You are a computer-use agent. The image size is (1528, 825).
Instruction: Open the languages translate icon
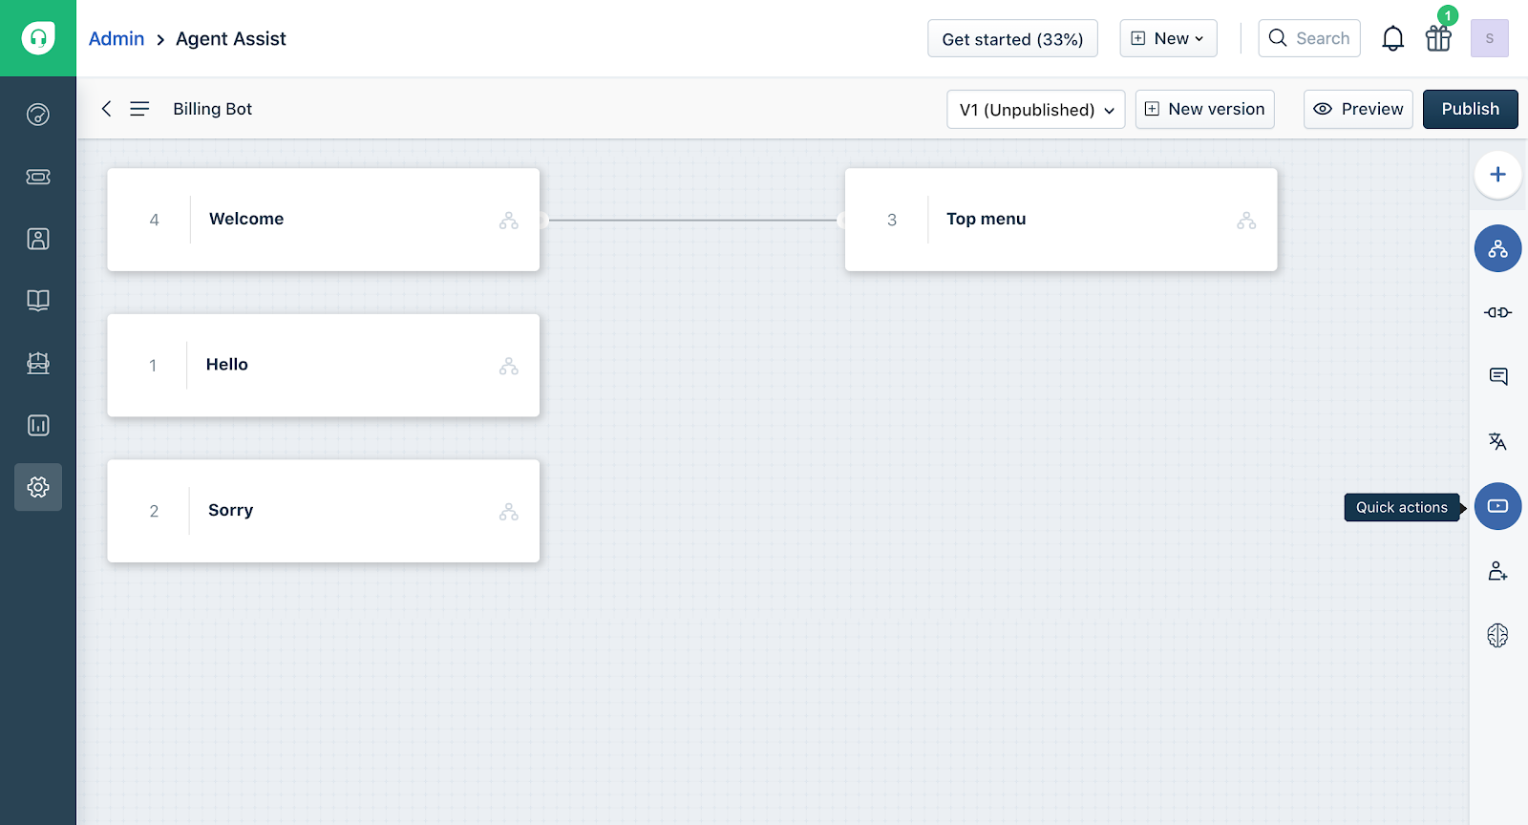[1497, 441]
